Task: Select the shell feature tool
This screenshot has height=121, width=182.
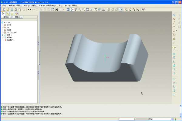Action: 174,58
